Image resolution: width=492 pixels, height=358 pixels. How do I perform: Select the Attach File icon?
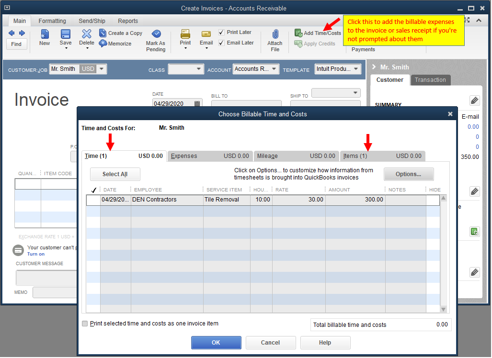275,38
